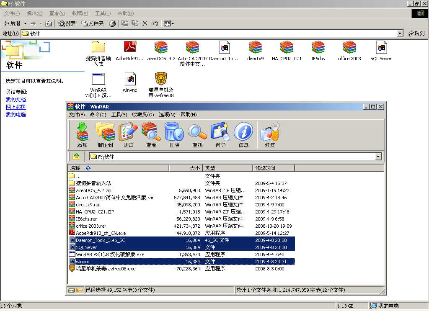This screenshot has width=429, height=311.
Task: Click the 转到 Go button
Action: point(416,33)
